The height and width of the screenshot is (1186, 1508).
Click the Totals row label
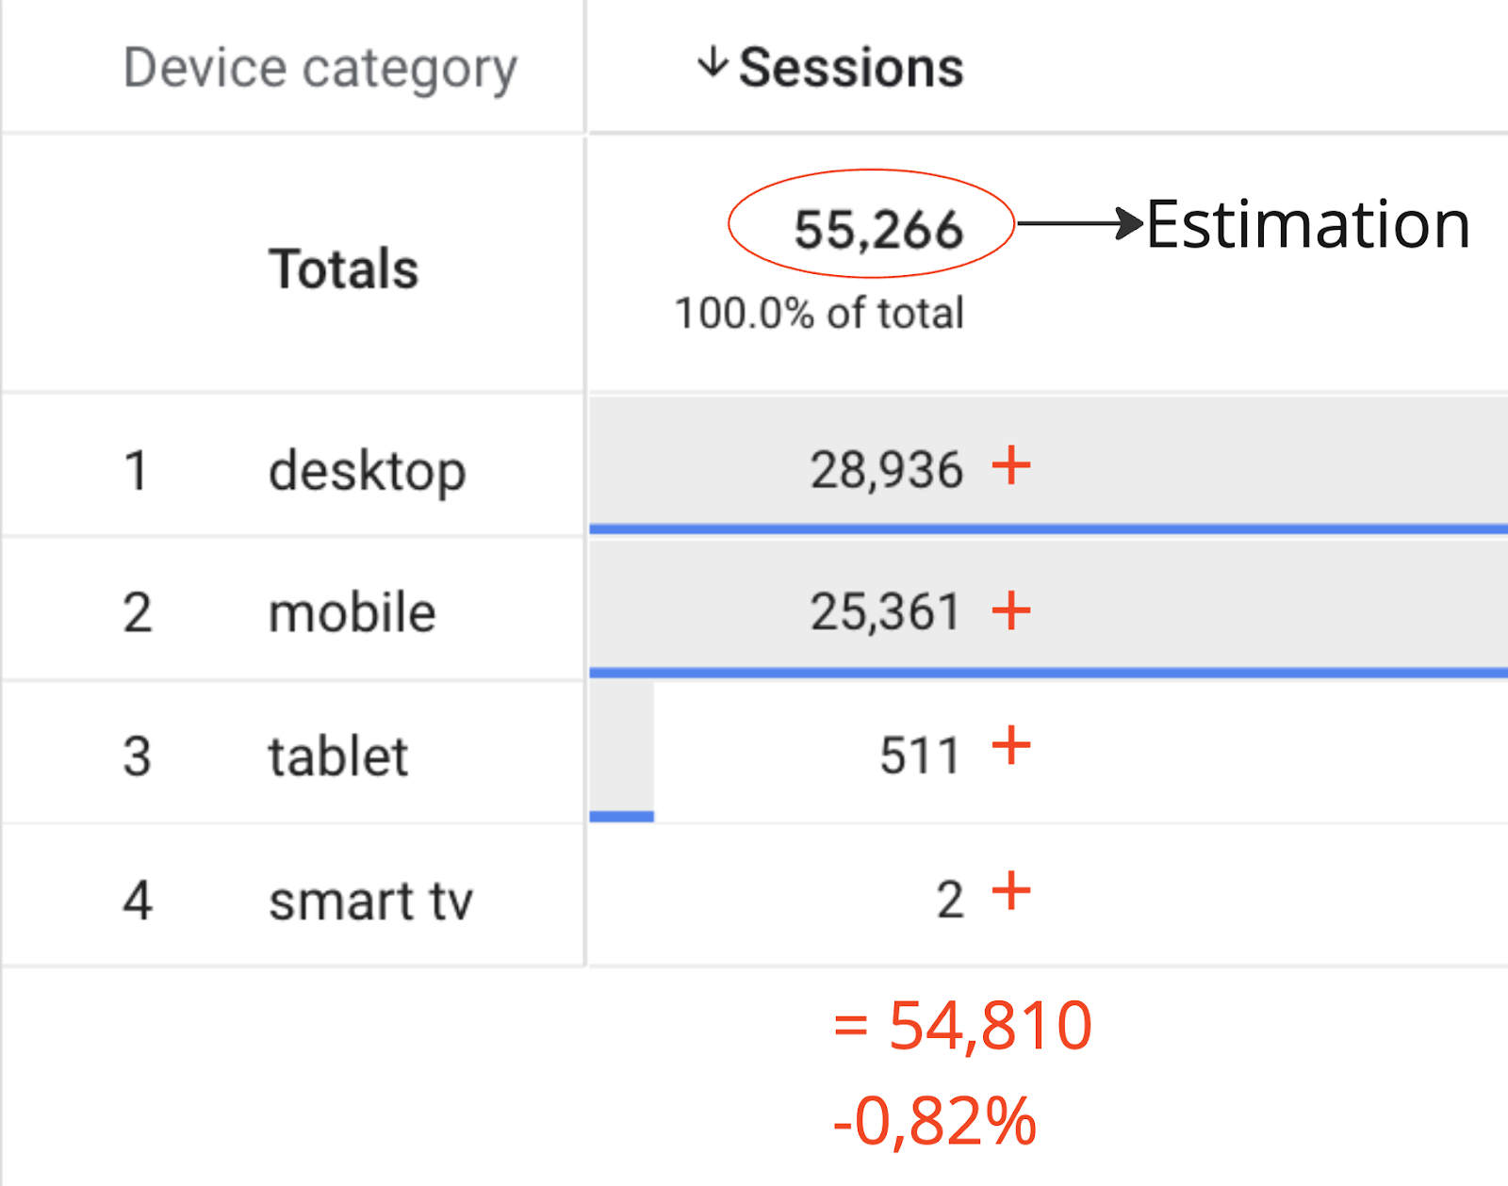point(344,268)
